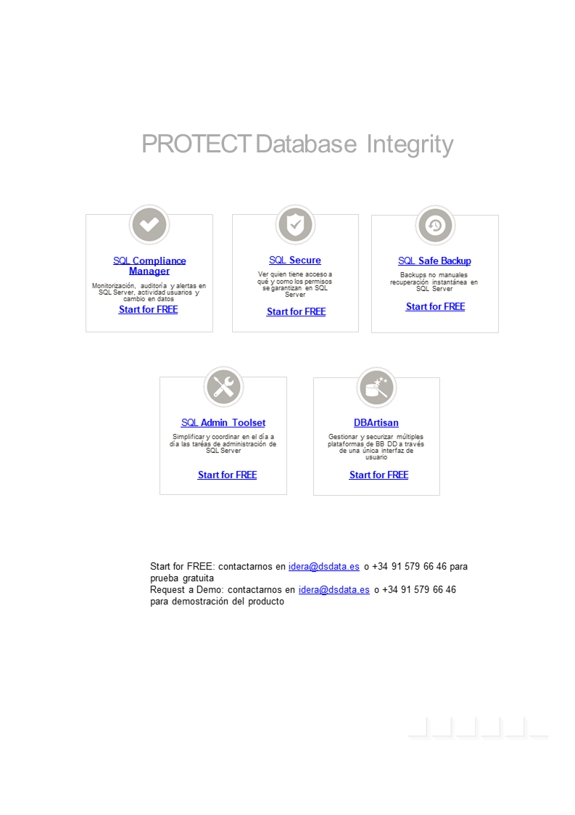Click the checkmark icon above SQL Compliance Manager
Screen dimensions: 575x815
149,225
